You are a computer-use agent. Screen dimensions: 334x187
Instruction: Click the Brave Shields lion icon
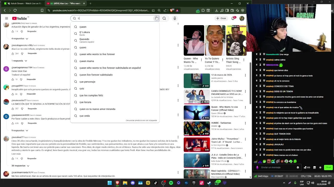[x=171, y=10]
